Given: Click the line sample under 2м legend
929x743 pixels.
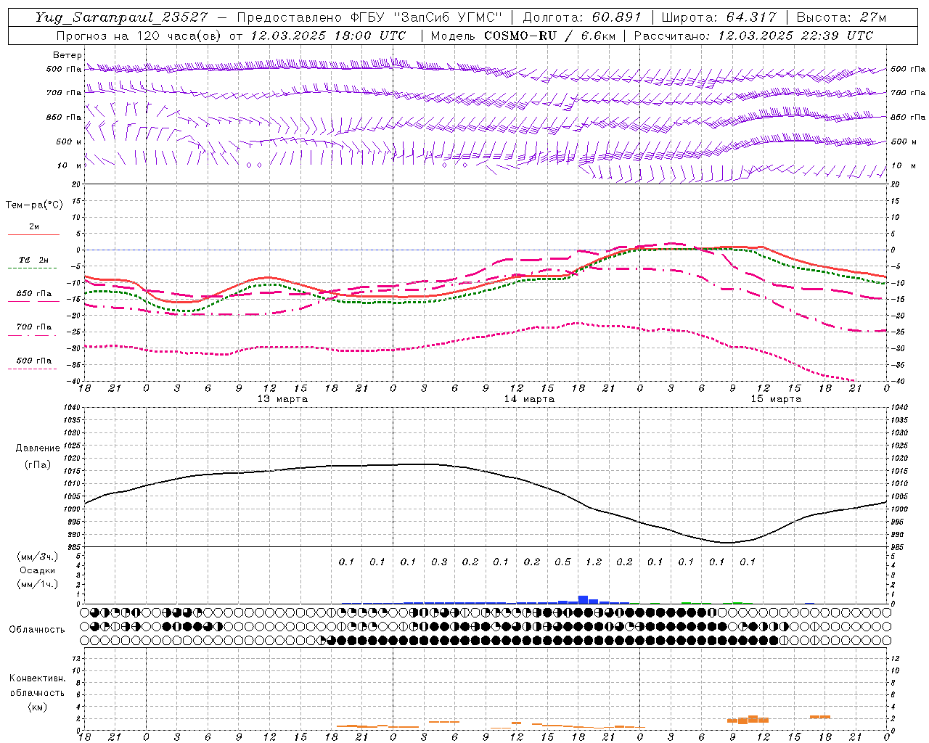Looking at the screenshot, I should point(33,235).
